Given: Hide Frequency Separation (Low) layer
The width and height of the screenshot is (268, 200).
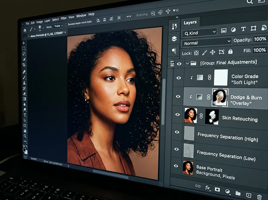Looking at the screenshot, I should (177, 149).
